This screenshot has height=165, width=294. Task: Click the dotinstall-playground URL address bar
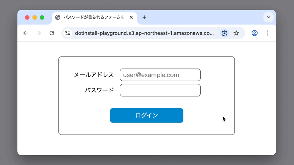pyautogui.click(x=144, y=33)
